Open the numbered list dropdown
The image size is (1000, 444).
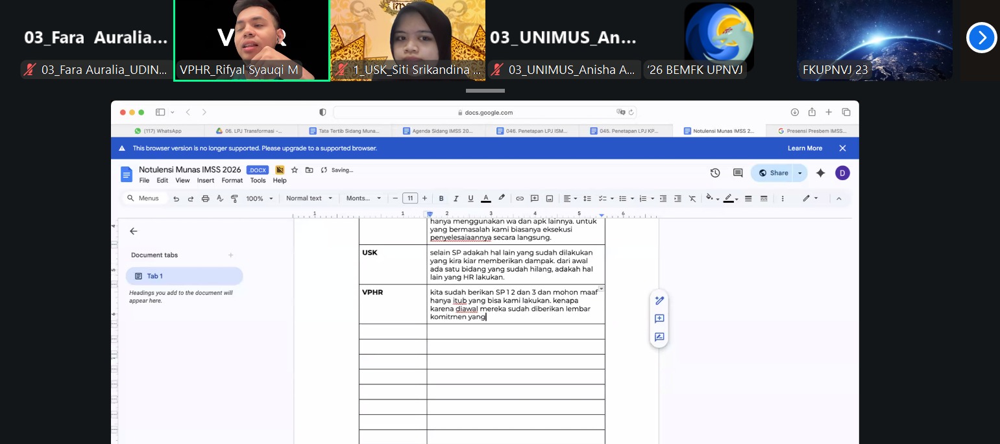tap(646, 198)
